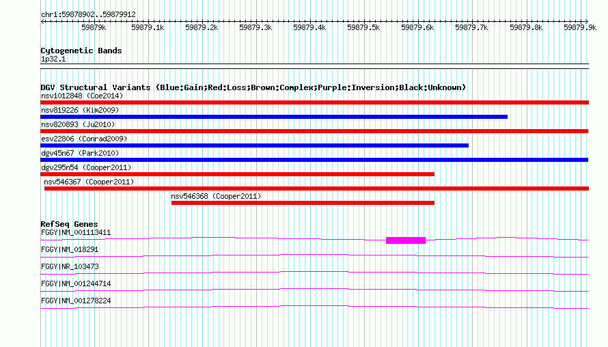Click the nsv1012848 (Coe2014) red variant bar
Image resolution: width=608 pixels, height=347 pixels.
coord(314,102)
